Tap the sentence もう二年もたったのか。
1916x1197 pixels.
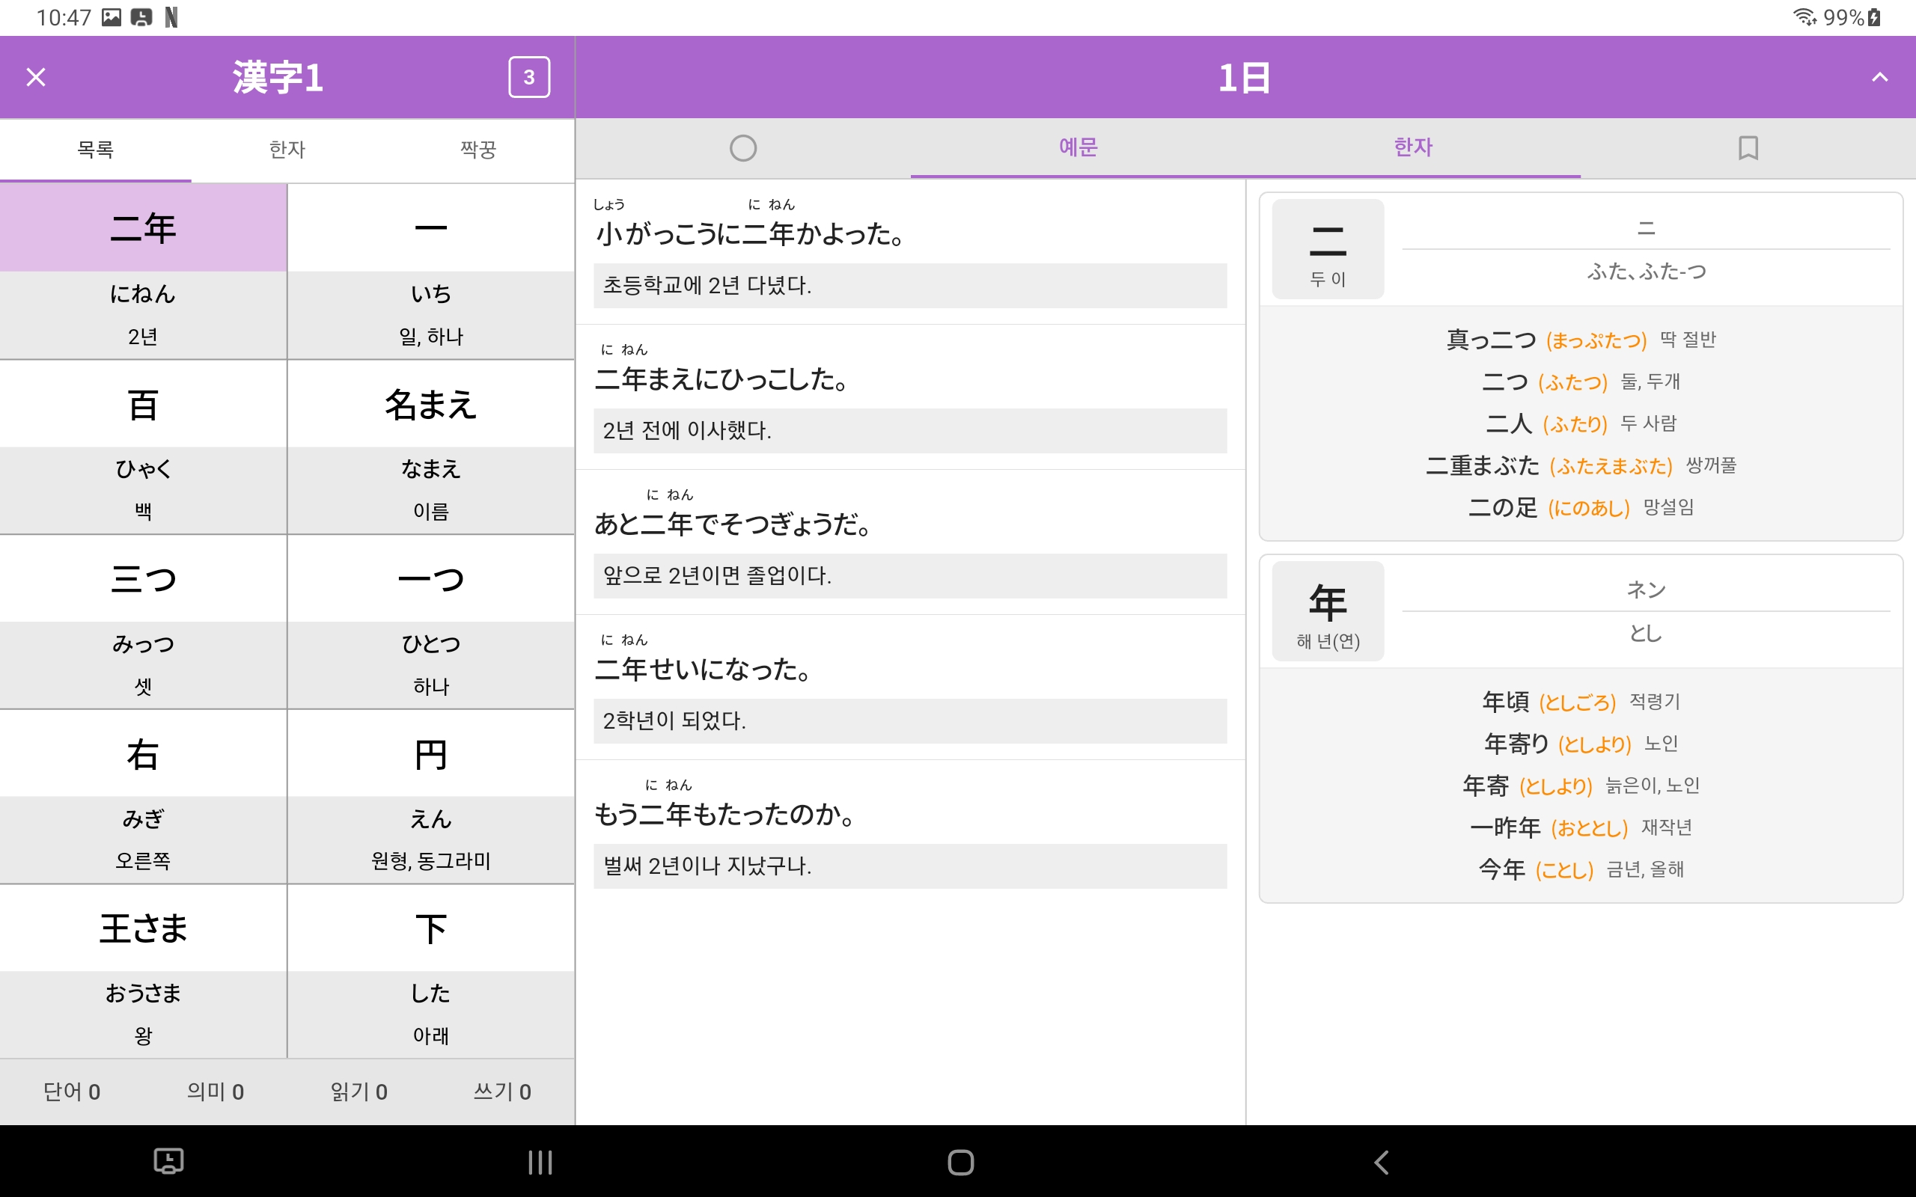tap(724, 815)
